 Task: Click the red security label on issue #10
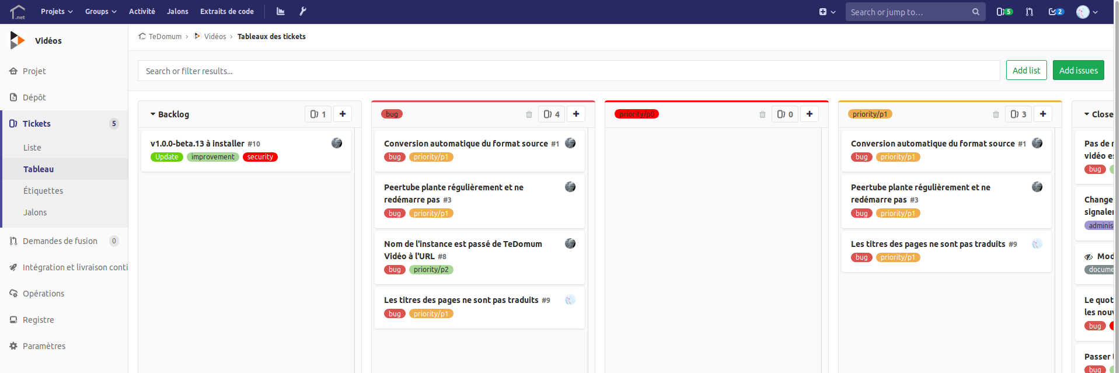tap(260, 157)
